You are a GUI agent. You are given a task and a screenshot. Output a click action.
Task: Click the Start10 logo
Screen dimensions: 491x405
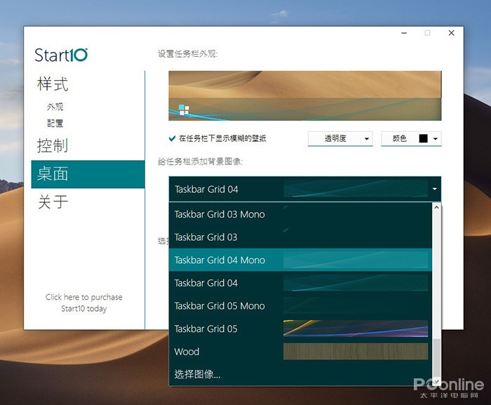coord(61,55)
